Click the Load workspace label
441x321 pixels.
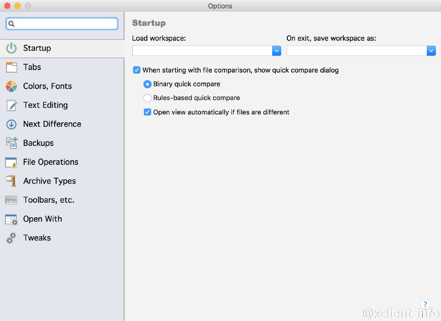click(x=159, y=38)
